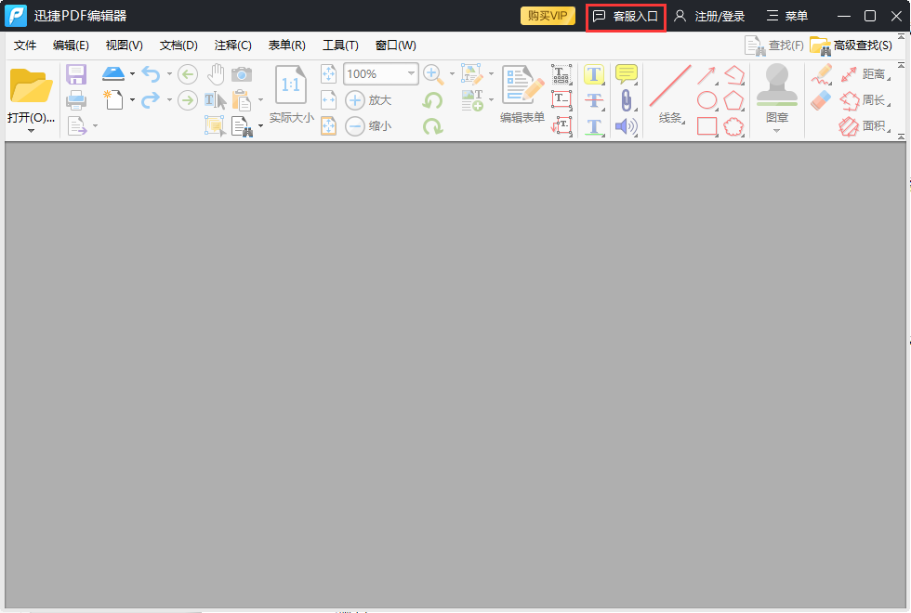Select the Oval shape tool
Image resolution: width=911 pixels, height=613 pixels.
[x=706, y=100]
